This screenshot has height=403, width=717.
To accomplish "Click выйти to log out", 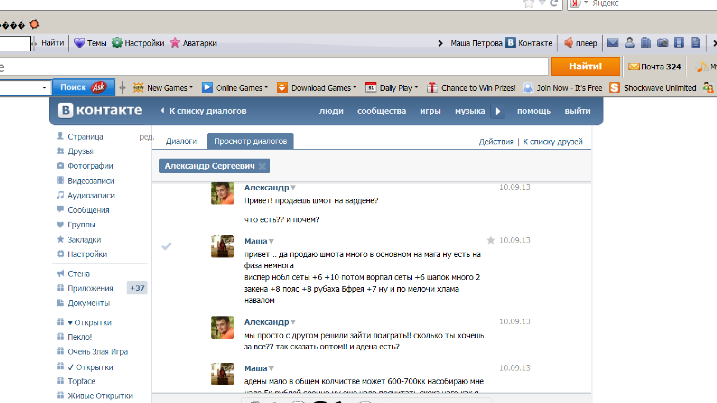I will pyautogui.click(x=577, y=111).
